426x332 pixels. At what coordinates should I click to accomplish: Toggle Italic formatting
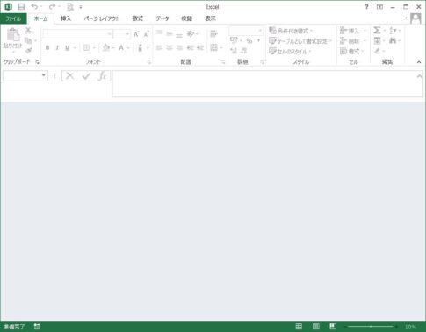(x=57, y=47)
